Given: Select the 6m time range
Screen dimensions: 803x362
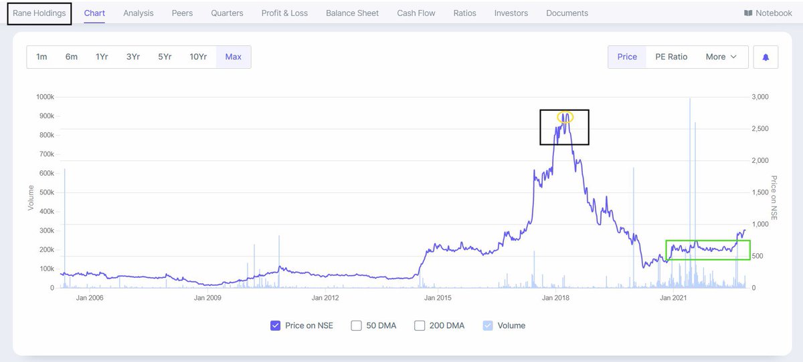Looking at the screenshot, I should (x=72, y=57).
